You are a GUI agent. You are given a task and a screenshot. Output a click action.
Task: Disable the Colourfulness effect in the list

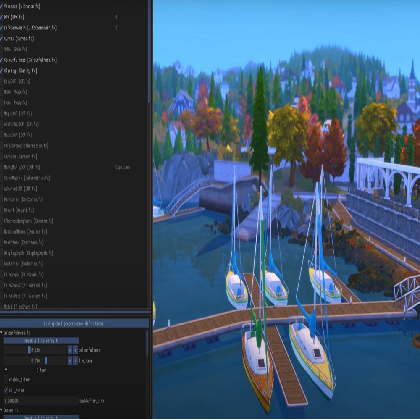pyautogui.click(x=1, y=60)
